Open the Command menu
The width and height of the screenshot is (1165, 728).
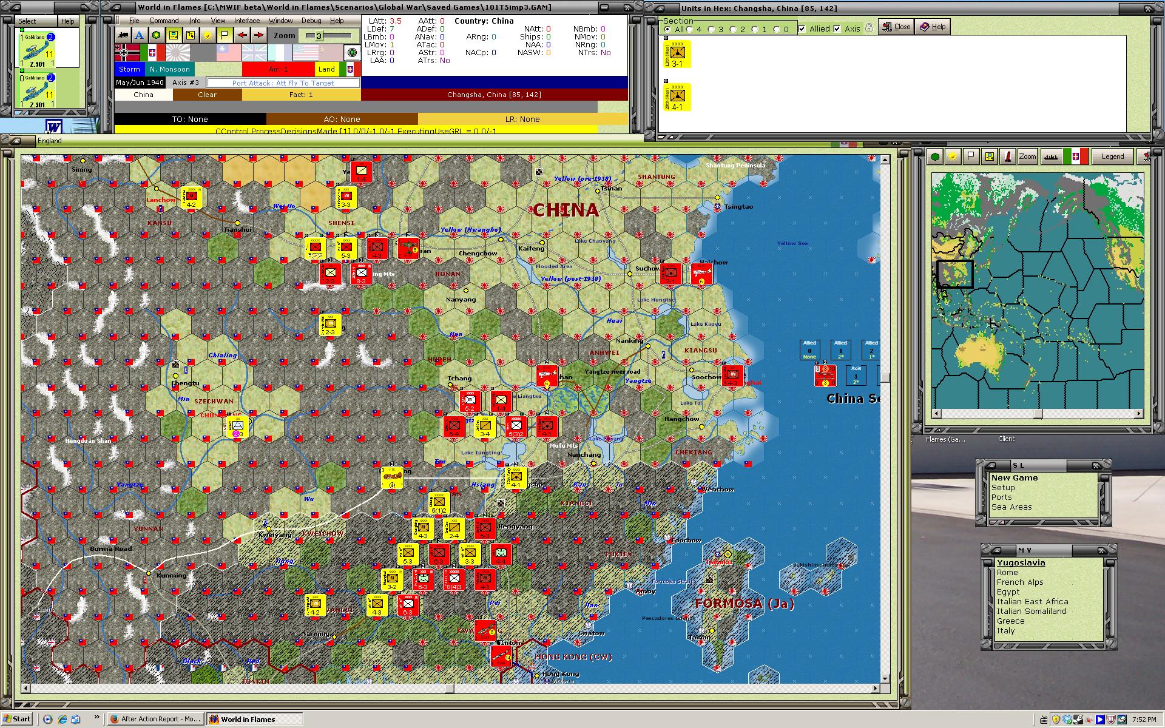tap(164, 21)
